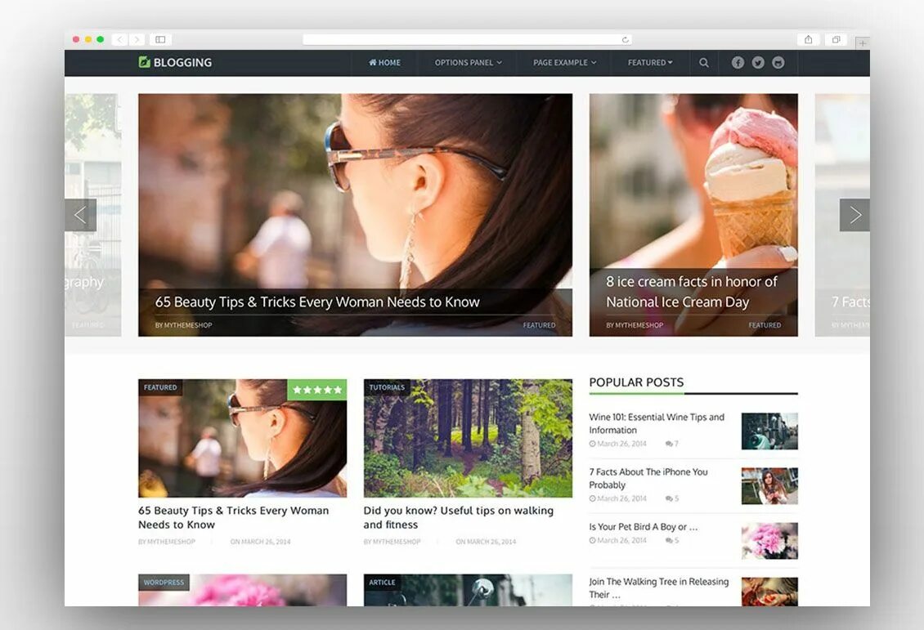
Task: Click BY MYTHEMESHOP under walking fitness post
Action: click(392, 542)
